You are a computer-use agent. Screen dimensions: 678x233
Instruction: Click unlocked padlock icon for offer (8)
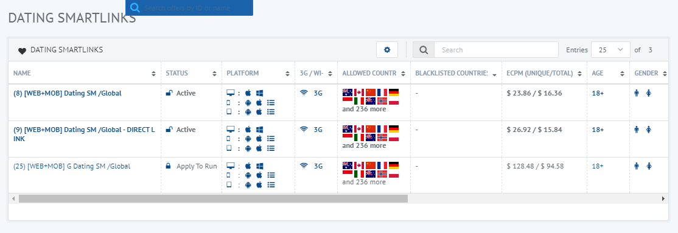pyautogui.click(x=169, y=93)
